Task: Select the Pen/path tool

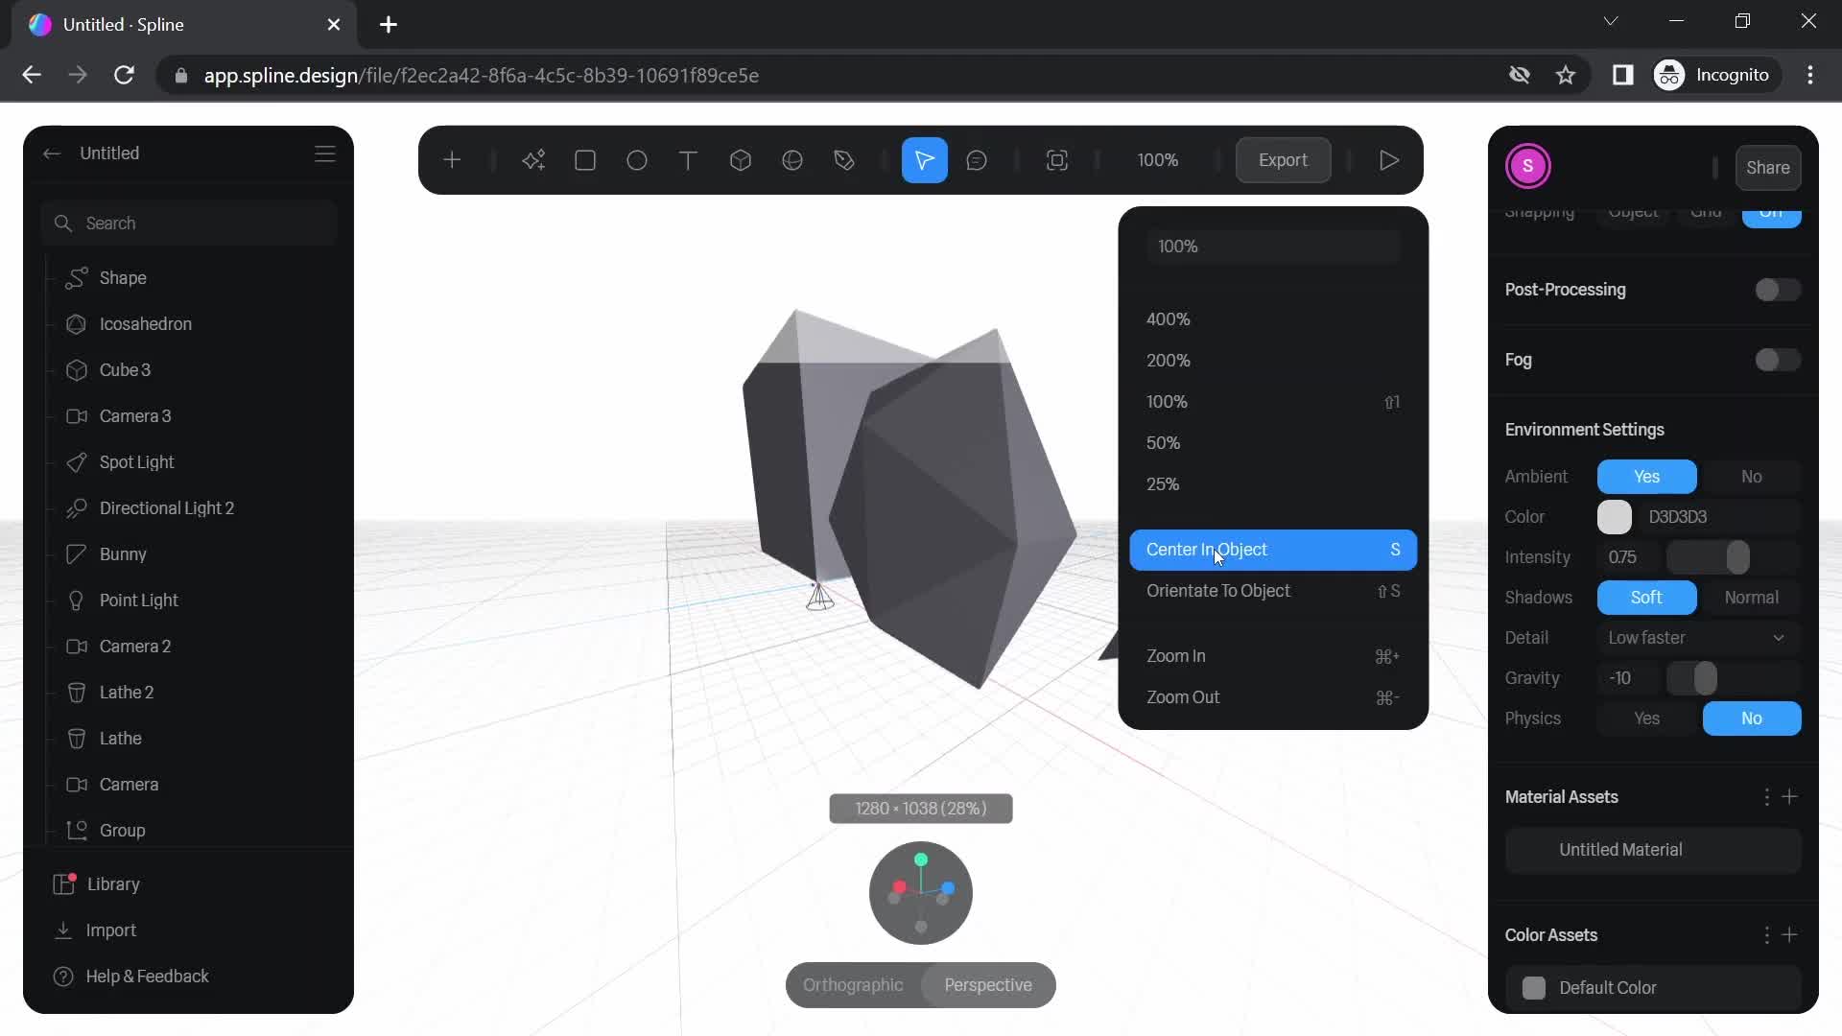Action: point(844,159)
